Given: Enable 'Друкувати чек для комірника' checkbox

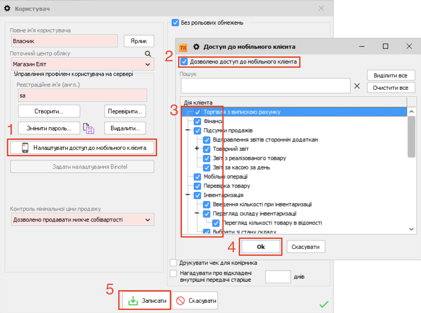Looking at the screenshot, I should click(x=173, y=263).
